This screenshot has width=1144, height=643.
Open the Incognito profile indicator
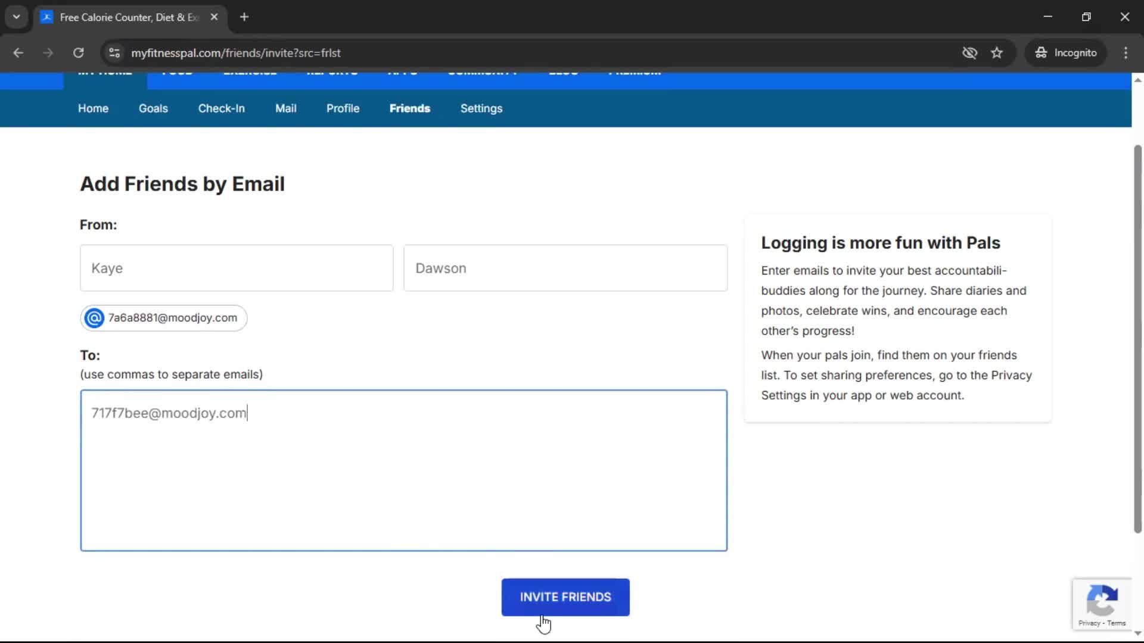click(x=1066, y=52)
